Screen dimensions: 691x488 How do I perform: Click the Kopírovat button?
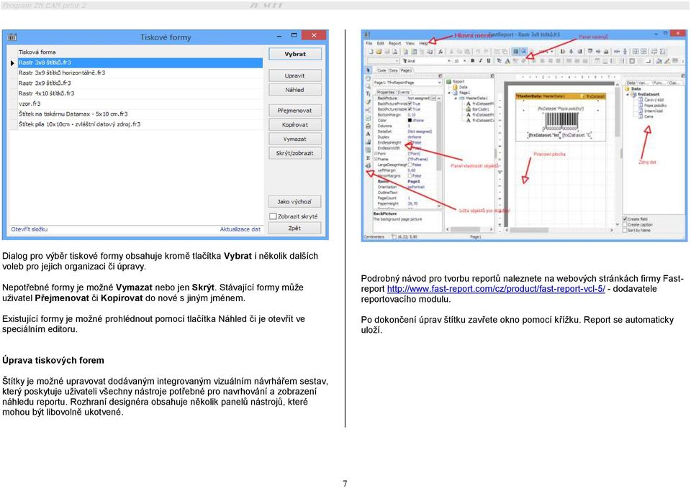pyautogui.click(x=295, y=124)
